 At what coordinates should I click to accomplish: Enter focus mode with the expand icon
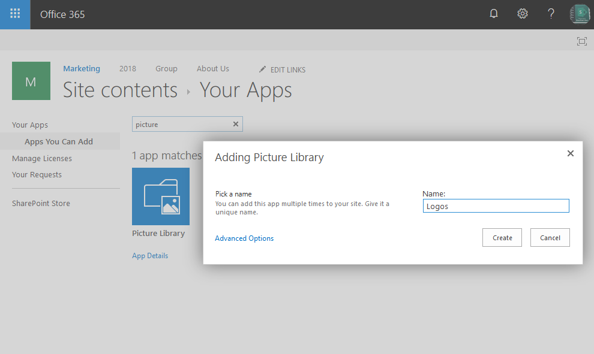581,42
